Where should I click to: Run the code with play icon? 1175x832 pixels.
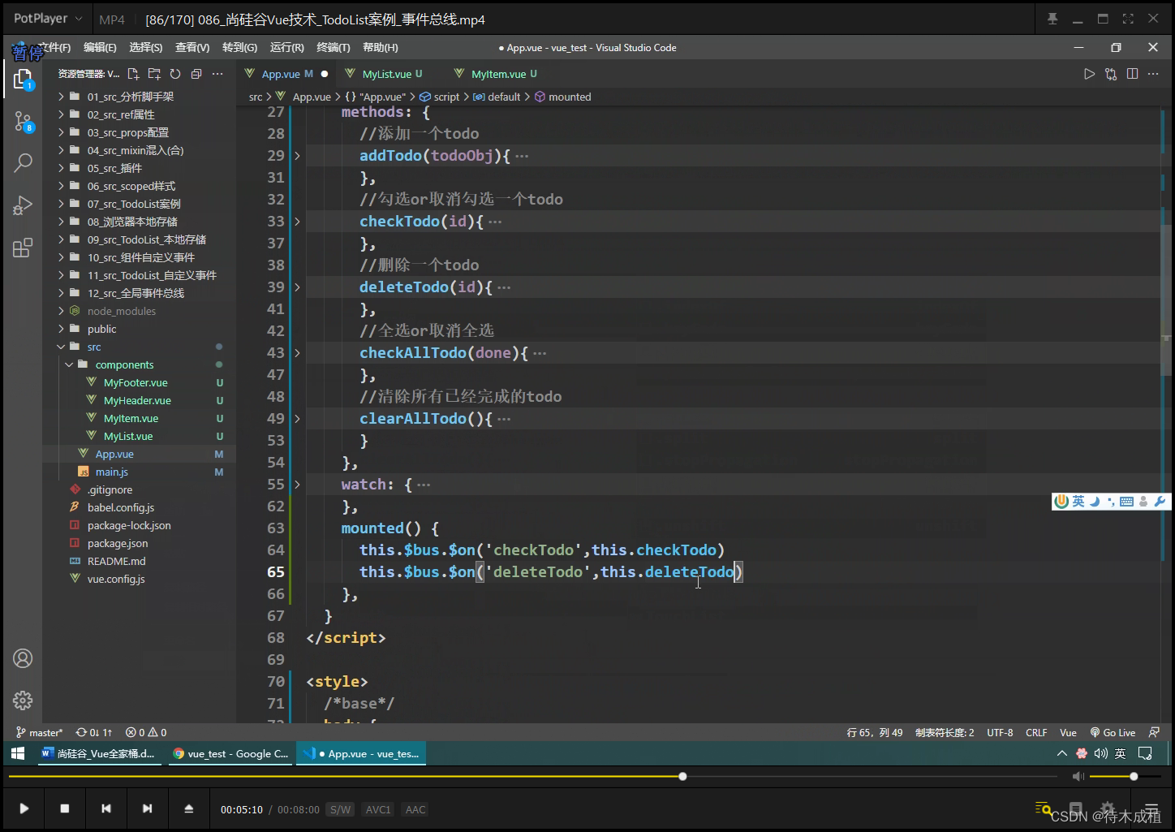click(1089, 74)
